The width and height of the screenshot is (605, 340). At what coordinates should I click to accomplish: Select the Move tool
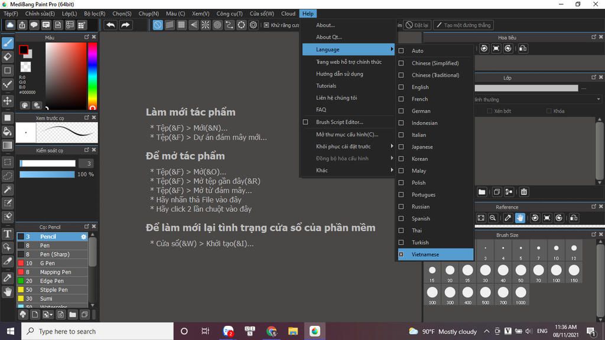[8, 101]
